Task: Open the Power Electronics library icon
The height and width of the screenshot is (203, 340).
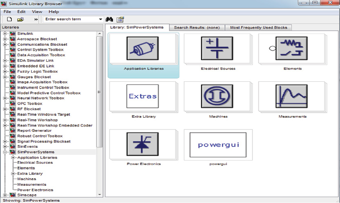Action: click(x=142, y=144)
